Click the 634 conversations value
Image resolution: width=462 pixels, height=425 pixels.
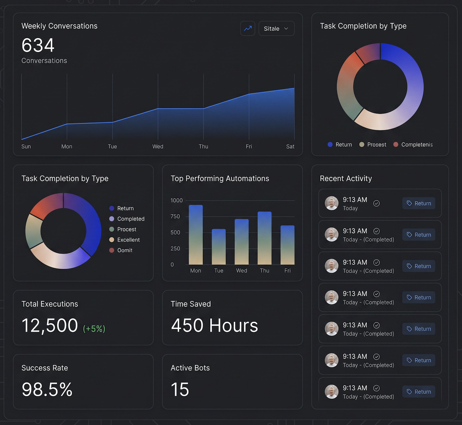(x=38, y=45)
